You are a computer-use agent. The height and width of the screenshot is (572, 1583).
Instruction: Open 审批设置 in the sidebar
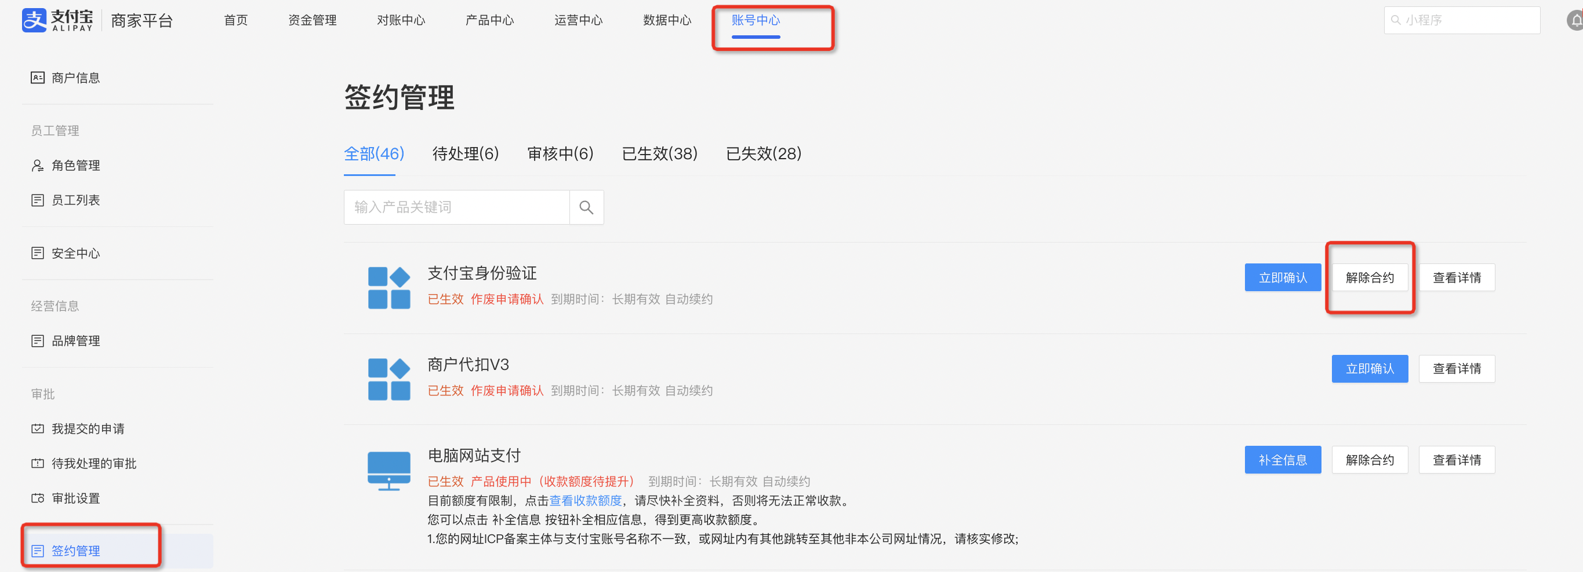pos(75,498)
